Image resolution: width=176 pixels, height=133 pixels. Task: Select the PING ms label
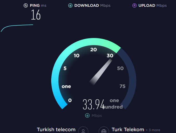pyautogui.click(x=38, y=5)
